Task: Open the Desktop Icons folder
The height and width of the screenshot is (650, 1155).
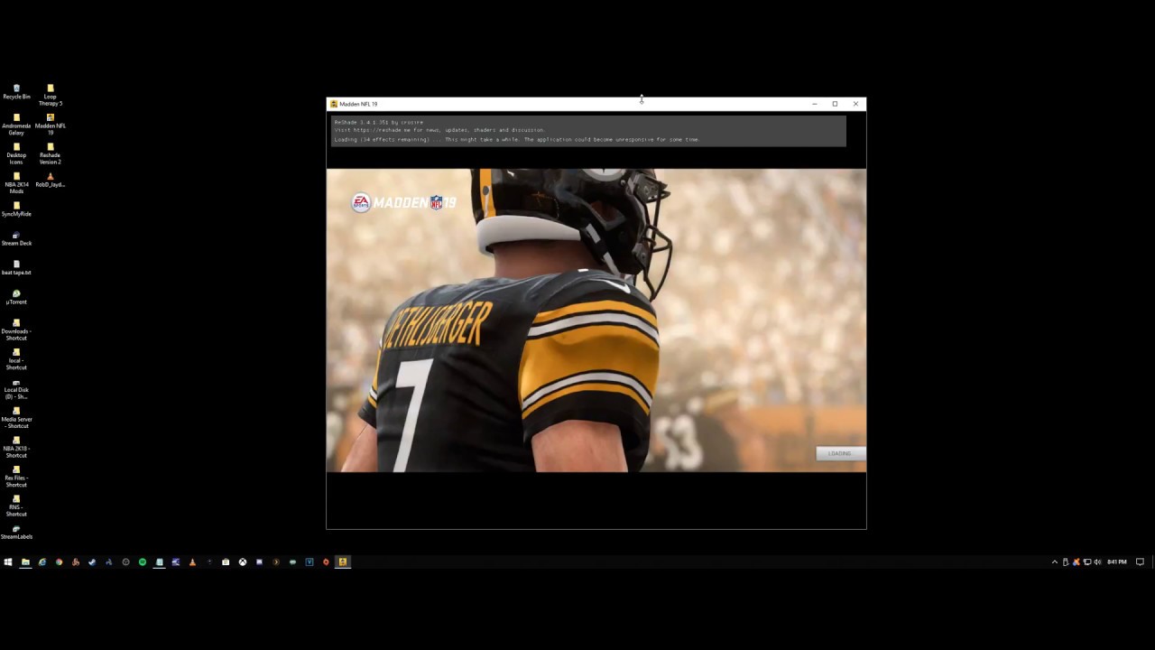Action: click(x=16, y=153)
